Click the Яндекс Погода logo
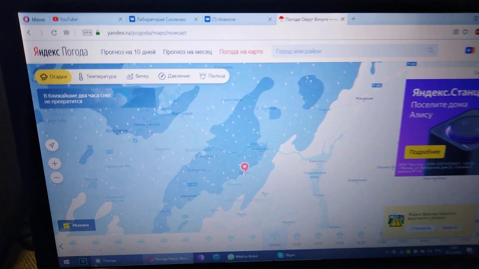This screenshot has height=269, width=479. (61, 52)
